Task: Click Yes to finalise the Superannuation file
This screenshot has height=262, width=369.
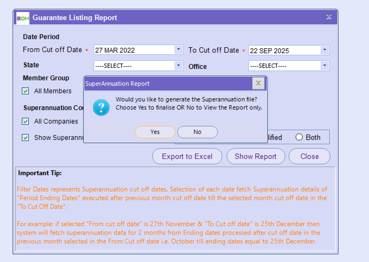Action: [x=155, y=132]
